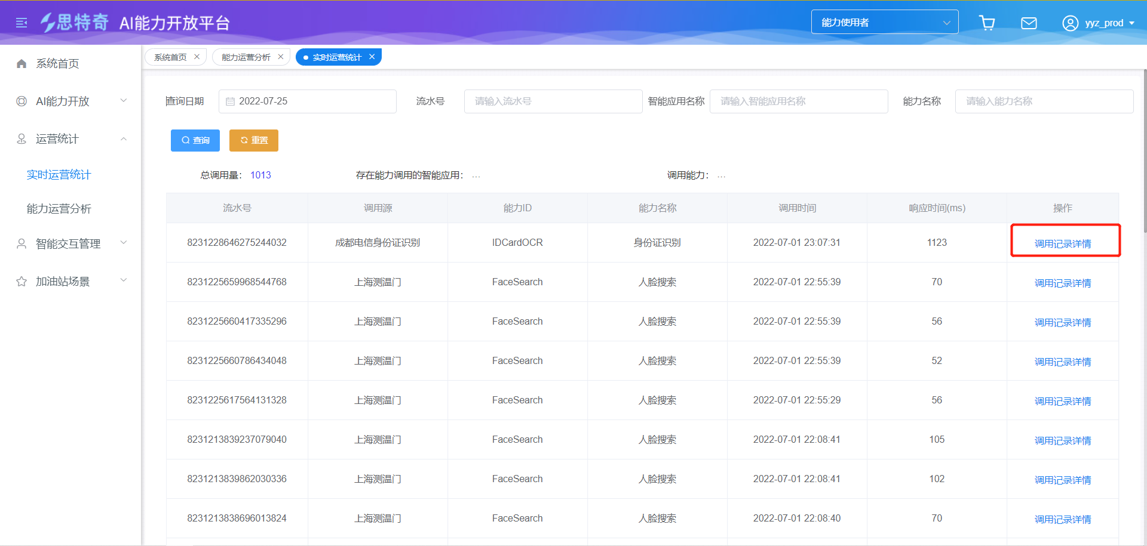
Task: Click the calendar icon in date field
Action: [x=230, y=101]
